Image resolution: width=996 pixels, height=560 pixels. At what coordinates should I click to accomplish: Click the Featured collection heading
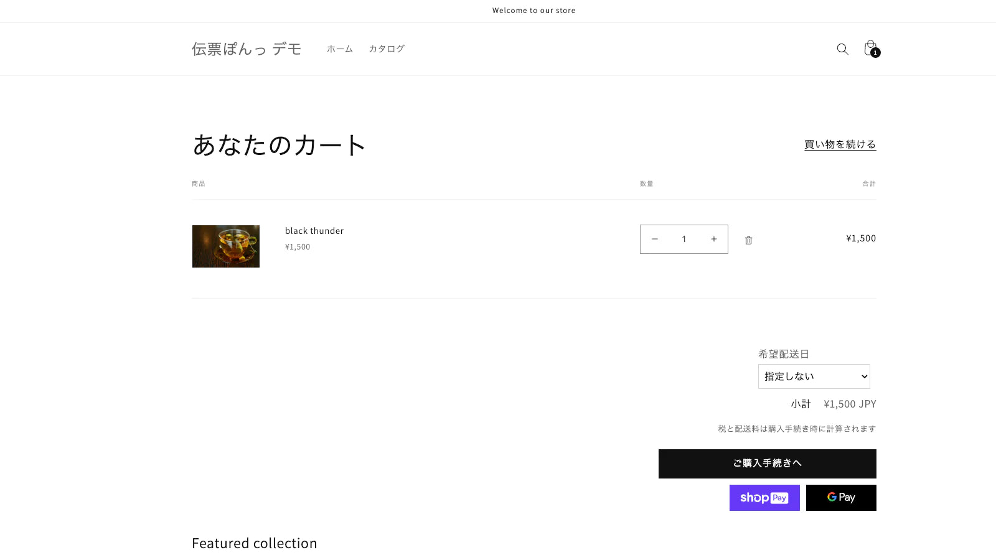[254, 543]
